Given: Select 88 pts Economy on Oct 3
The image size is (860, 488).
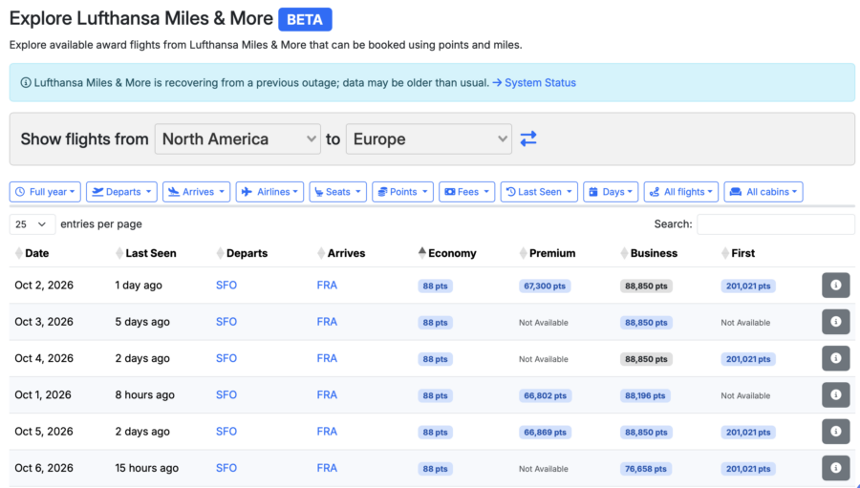Looking at the screenshot, I should point(435,323).
